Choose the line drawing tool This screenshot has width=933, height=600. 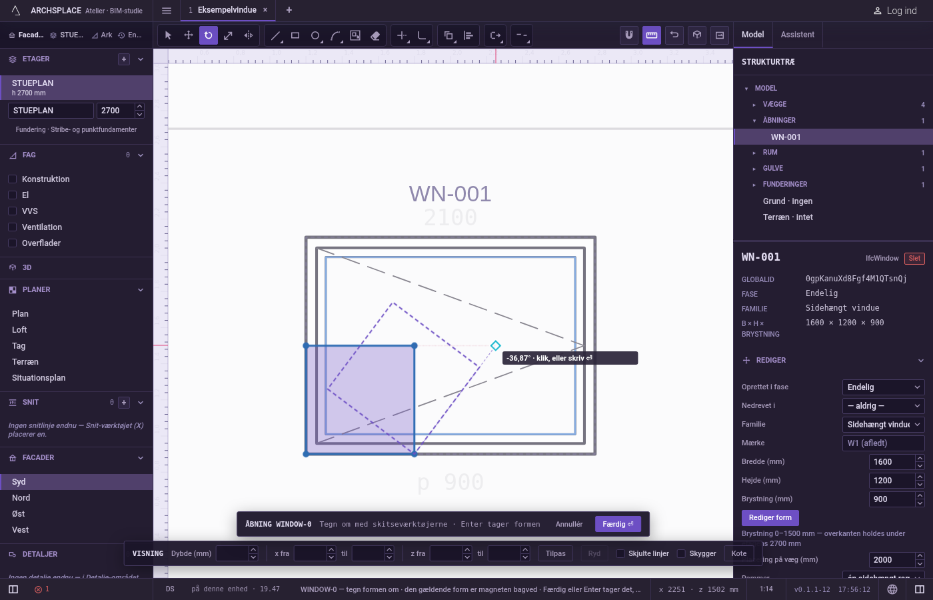point(275,35)
